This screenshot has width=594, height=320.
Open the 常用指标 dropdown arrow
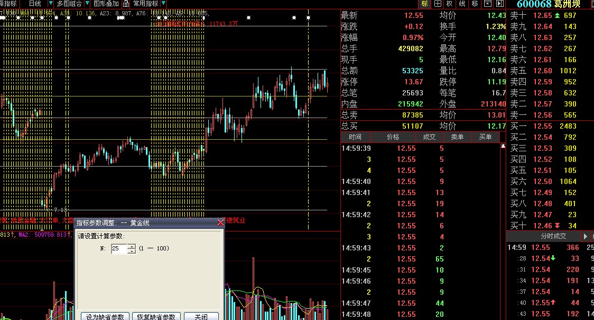[x=163, y=3]
